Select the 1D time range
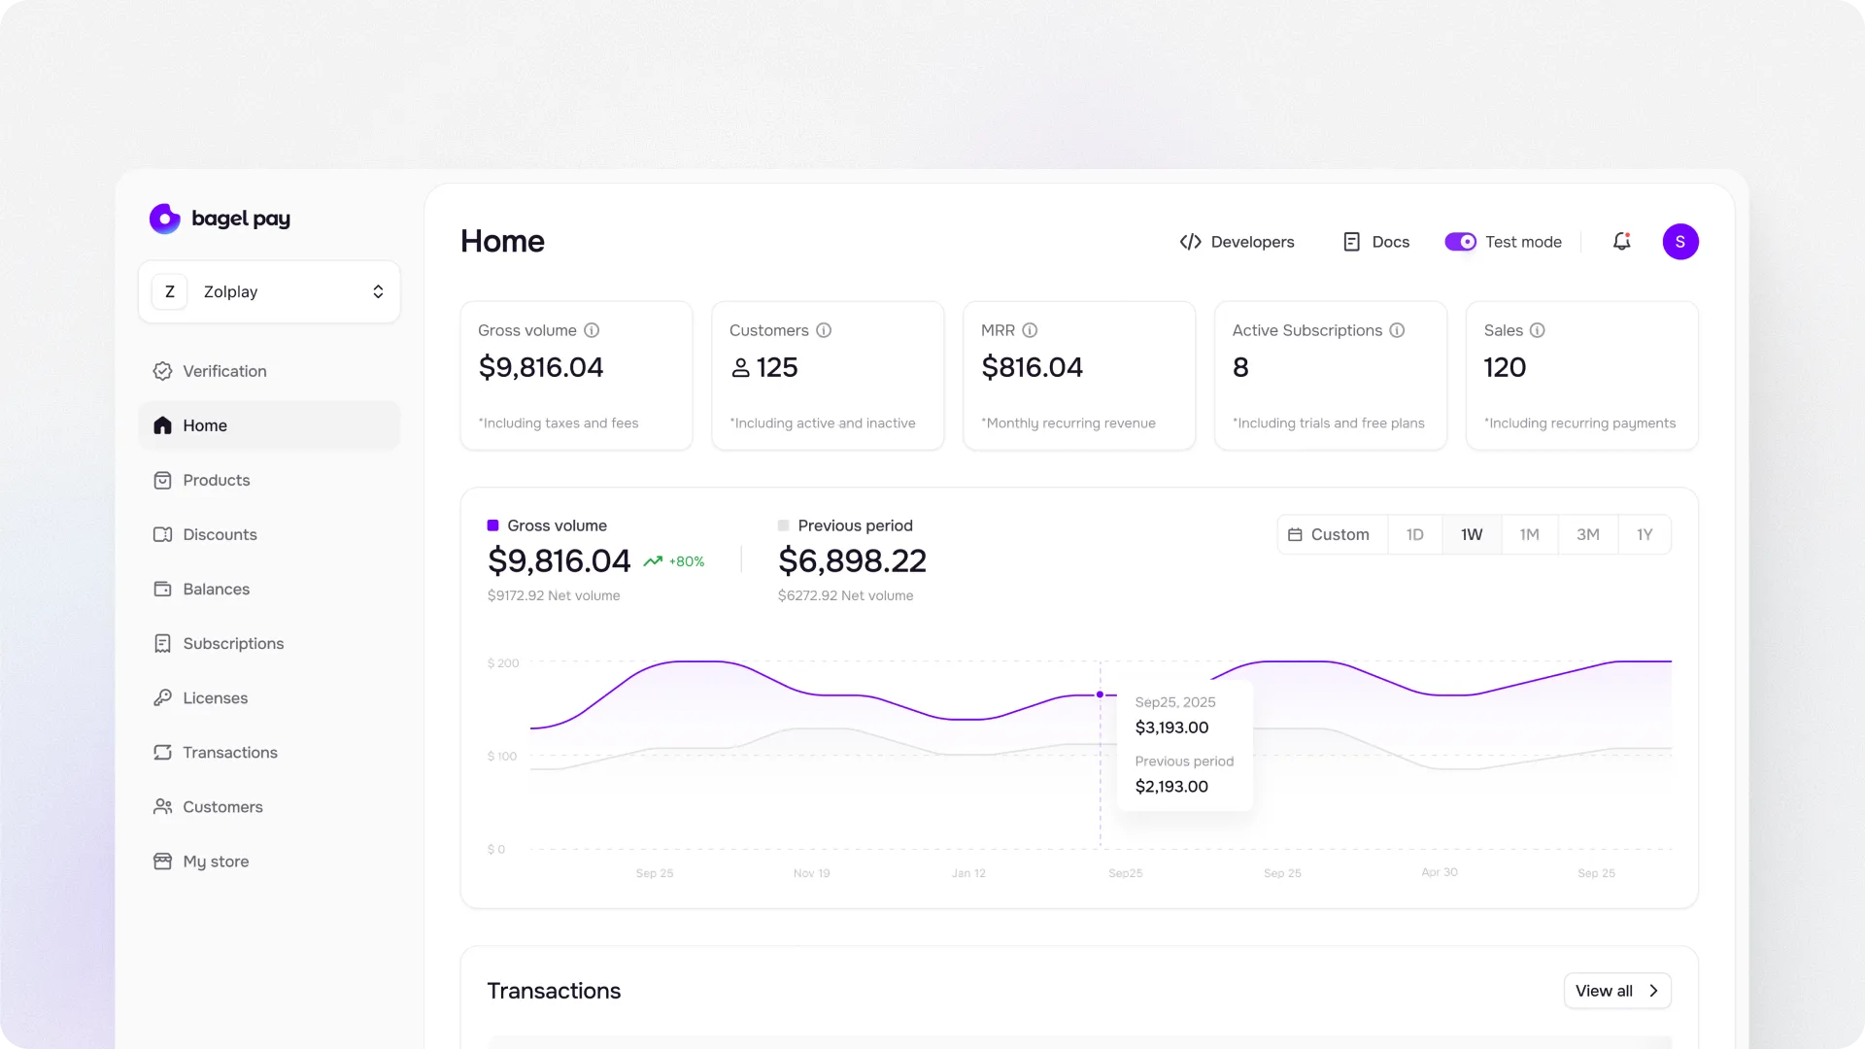 click(1415, 534)
